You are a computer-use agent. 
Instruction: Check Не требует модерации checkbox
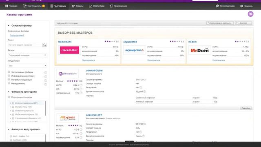(x=9, y=80)
